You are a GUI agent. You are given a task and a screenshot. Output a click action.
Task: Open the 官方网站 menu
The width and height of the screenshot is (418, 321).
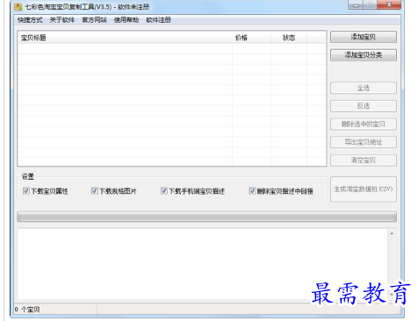click(94, 20)
